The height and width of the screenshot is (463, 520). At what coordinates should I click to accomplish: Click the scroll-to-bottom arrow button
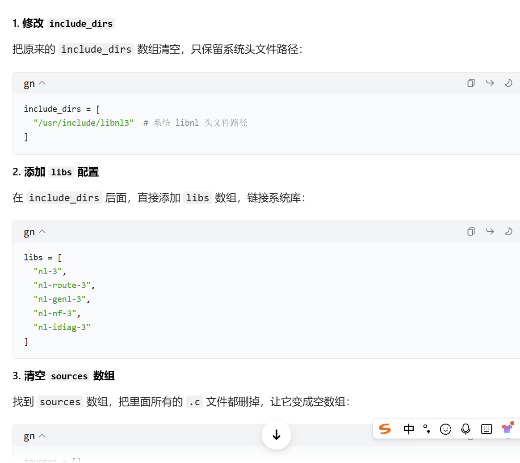click(276, 434)
